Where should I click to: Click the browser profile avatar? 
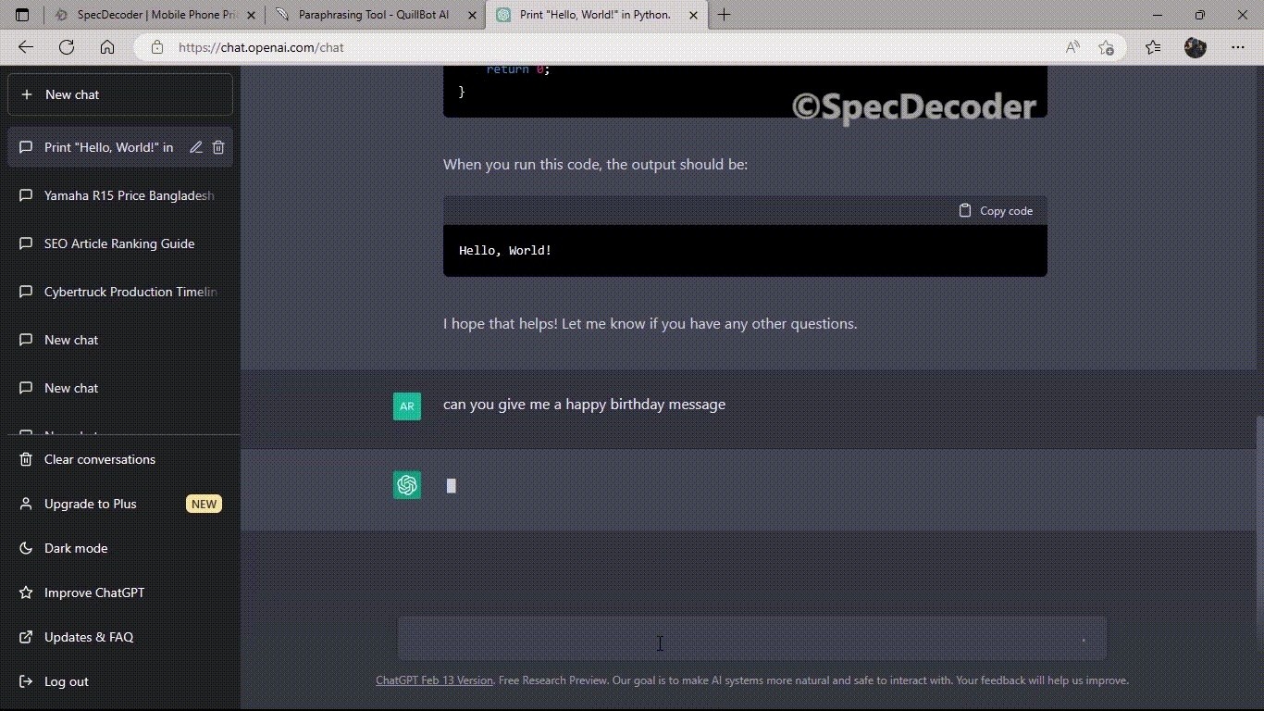1195,47
